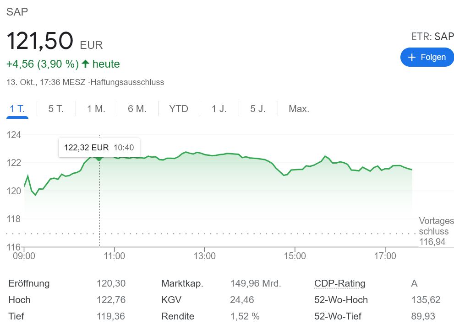
Task: Switch to the 5 T. timeframe tab
Action: [55, 109]
